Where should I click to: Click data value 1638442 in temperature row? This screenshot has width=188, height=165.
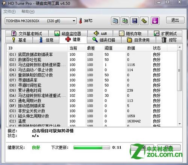click(134, 121)
